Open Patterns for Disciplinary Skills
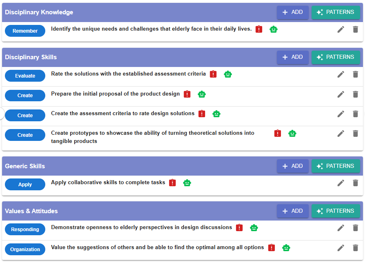Screen dimensions: 365x263 coord(336,57)
